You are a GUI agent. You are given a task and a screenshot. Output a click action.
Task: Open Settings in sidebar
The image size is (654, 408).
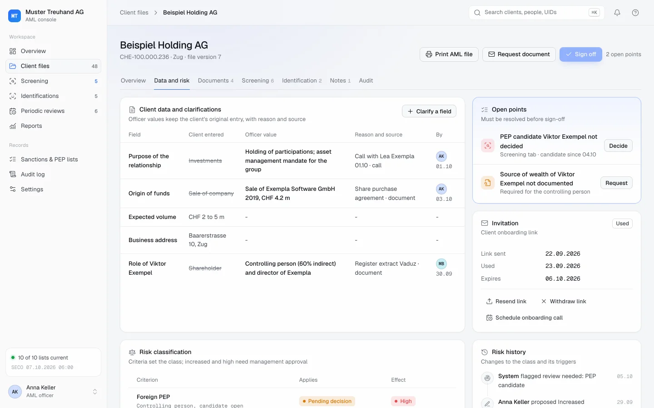click(53, 189)
